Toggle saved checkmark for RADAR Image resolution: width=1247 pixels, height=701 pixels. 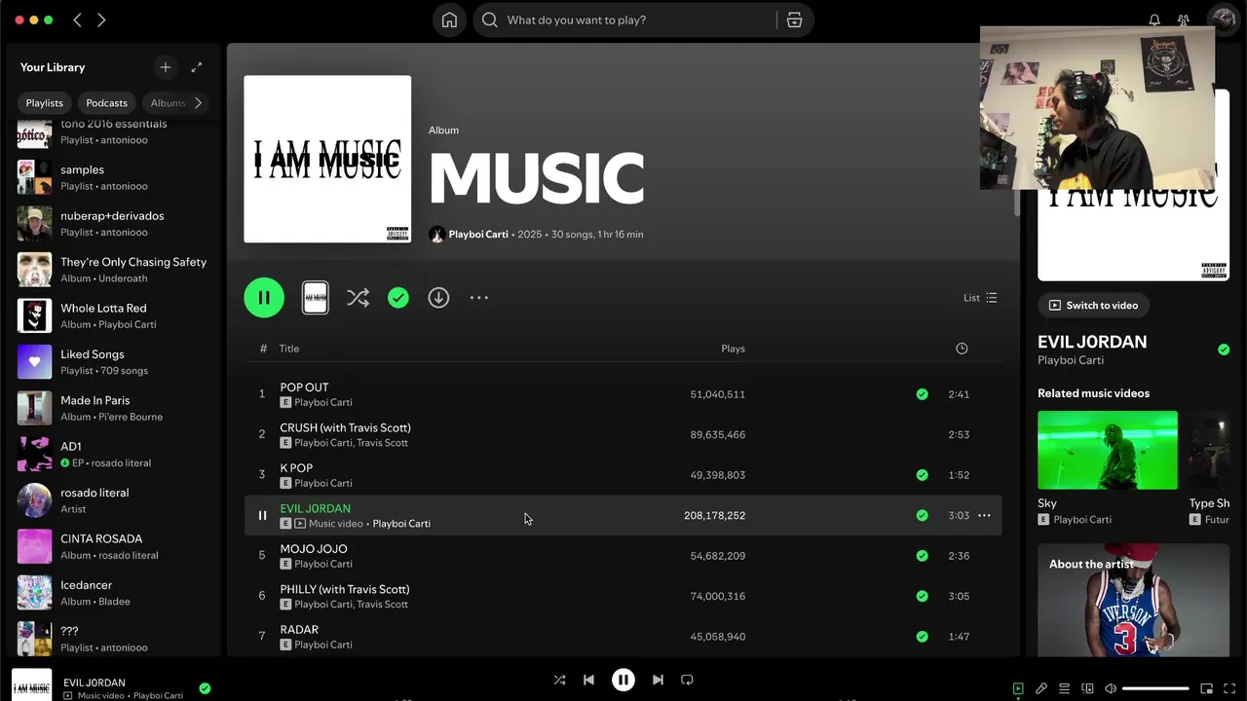click(922, 637)
